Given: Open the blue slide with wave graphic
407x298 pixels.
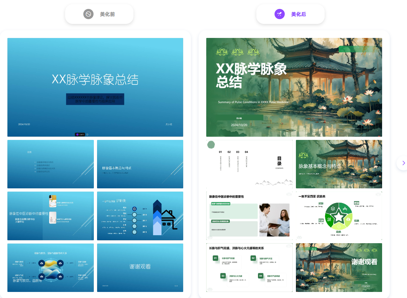Looking at the screenshot, I should click(x=50, y=268).
